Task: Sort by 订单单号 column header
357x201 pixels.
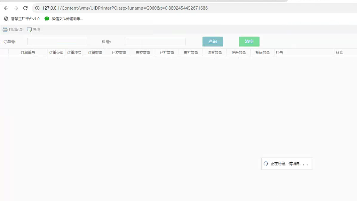Action: tap(28, 52)
